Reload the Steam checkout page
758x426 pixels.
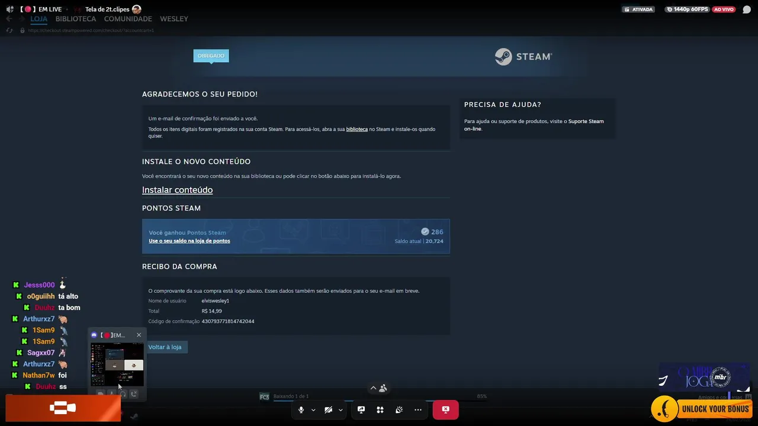[9, 30]
